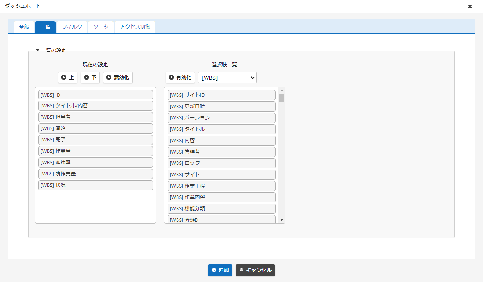Select [WBS] 開始 item
The height and width of the screenshot is (282, 483).
tap(96, 128)
